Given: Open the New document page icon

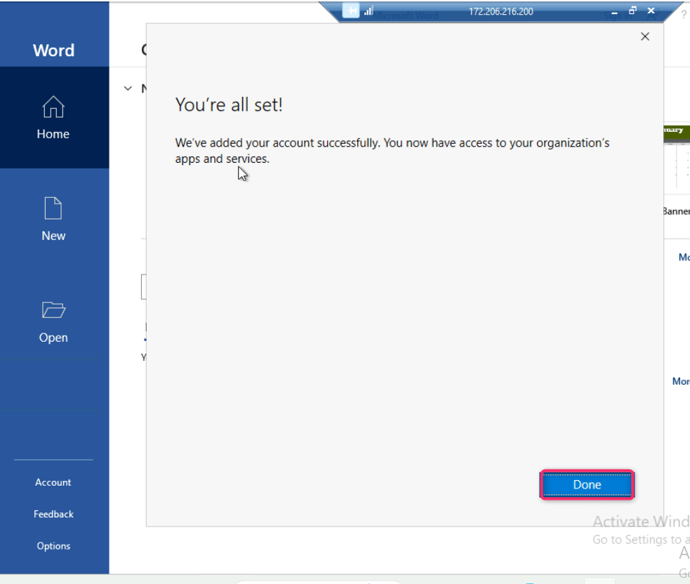Looking at the screenshot, I should click(53, 209).
